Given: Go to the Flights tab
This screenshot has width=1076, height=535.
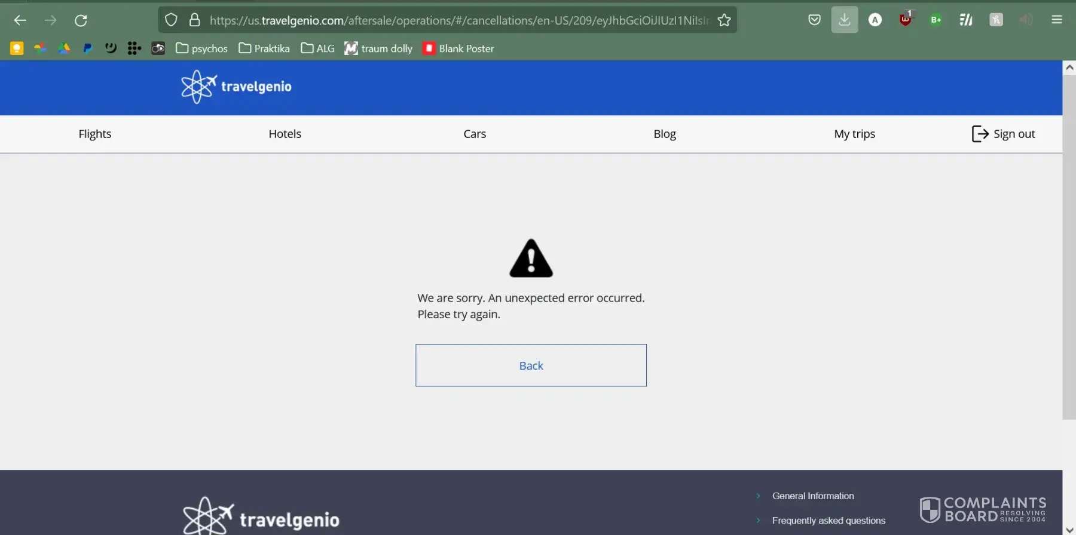Looking at the screenshot, I should click(x=95, y=134).
